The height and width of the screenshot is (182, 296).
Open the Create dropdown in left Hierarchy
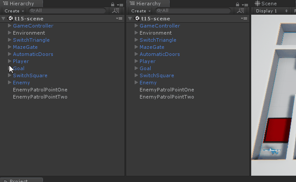(14, 11)
